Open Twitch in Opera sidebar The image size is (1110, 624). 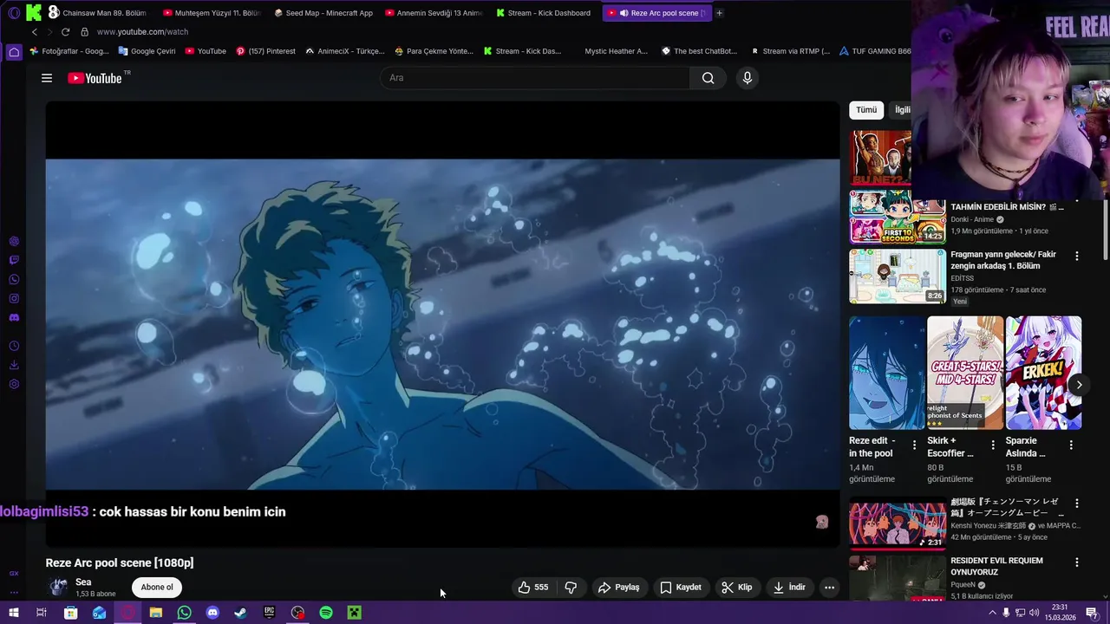click(x=14, y=260)
